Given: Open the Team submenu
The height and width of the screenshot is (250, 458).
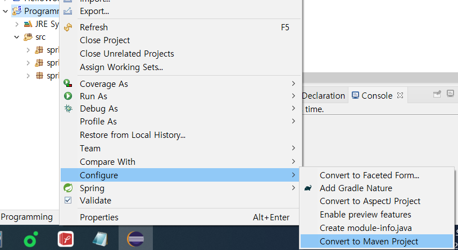Looking at the screenshot, I should pyautogui.click(x=180, y=149).
